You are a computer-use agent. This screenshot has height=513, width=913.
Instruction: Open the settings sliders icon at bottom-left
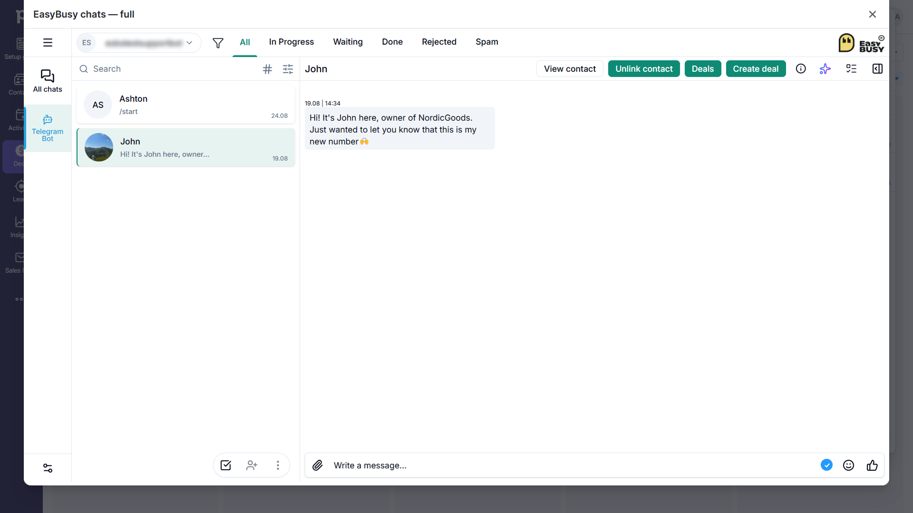tap(48, 468)
